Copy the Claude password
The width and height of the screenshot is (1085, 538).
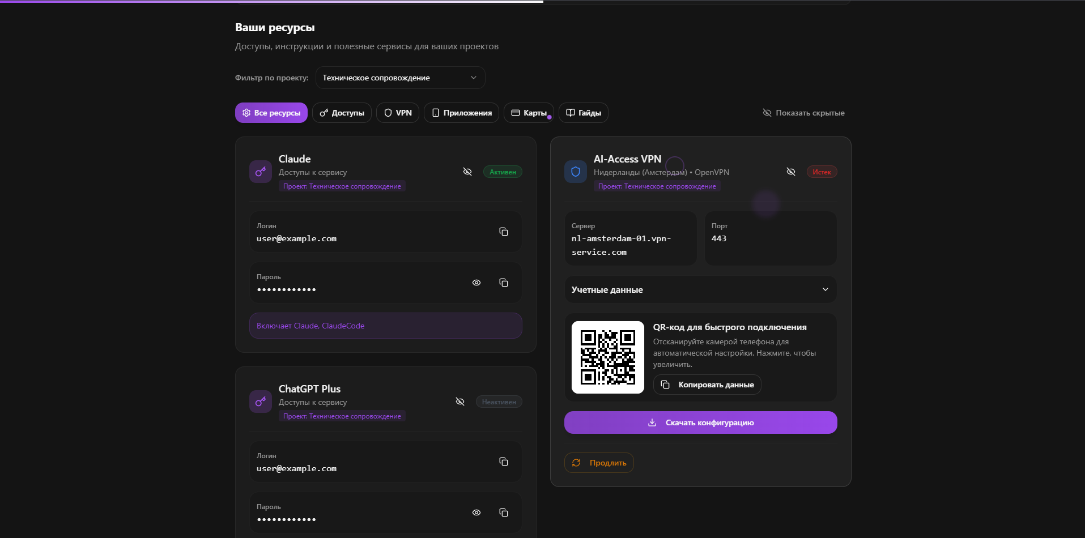click(x=503, y=283)
